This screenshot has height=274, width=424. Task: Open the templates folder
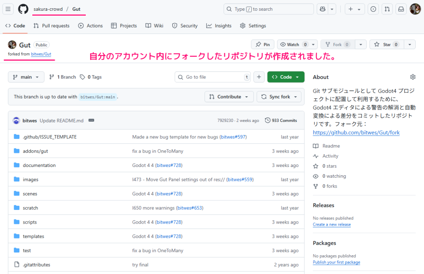point(34,236)
